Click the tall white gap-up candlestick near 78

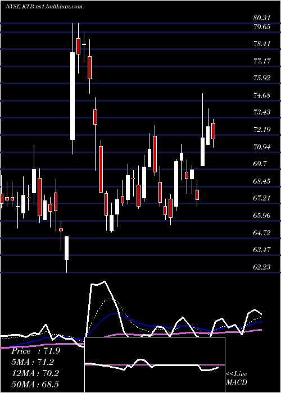pos(72,96)
